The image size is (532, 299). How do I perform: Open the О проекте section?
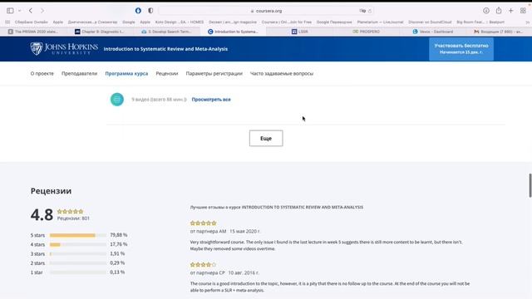[42, 74]
